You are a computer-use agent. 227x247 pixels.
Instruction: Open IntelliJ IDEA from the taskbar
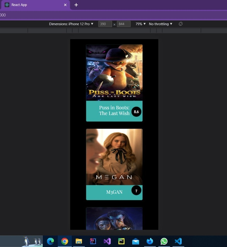(x=93, y=241)
